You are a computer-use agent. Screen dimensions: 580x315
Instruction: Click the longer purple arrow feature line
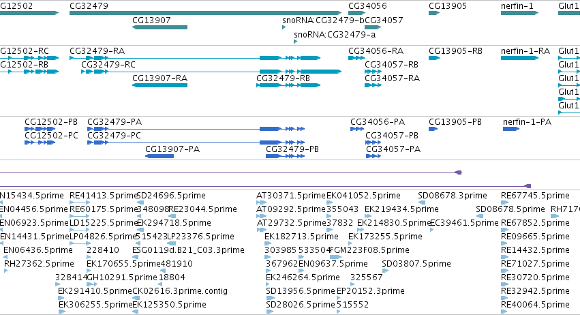click(x=266, y=186)
